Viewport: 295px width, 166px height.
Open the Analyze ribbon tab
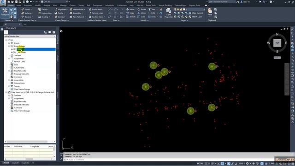click(x=47, y=5)
